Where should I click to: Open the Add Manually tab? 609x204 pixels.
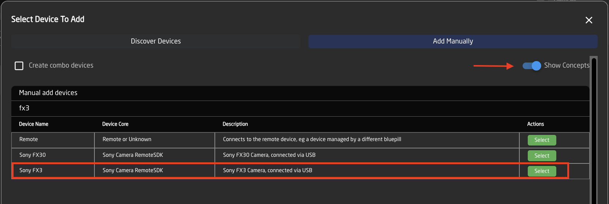point(453,41)
